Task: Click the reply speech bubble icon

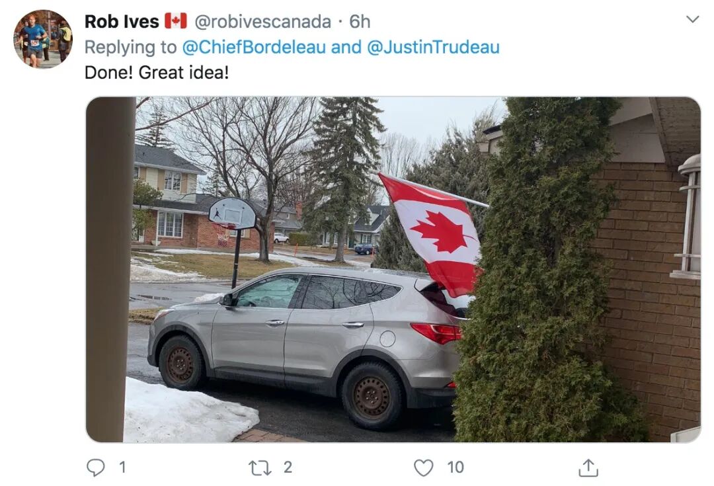Action: [x=96, y=467]
